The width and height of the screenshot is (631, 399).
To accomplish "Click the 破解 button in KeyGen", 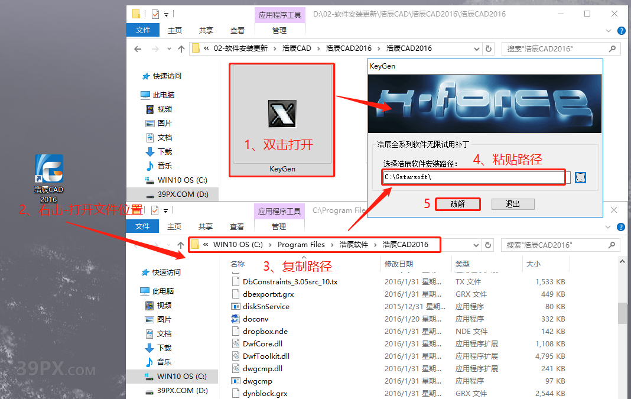I will [x=457, y=204].
